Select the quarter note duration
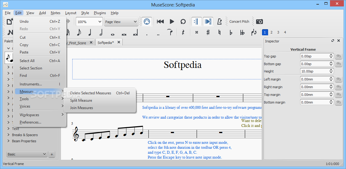 [90, 32]
